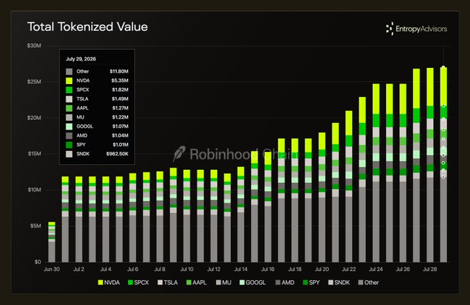
Task: Toggle SPY series in the bottom legend
Action: [311, 283]
